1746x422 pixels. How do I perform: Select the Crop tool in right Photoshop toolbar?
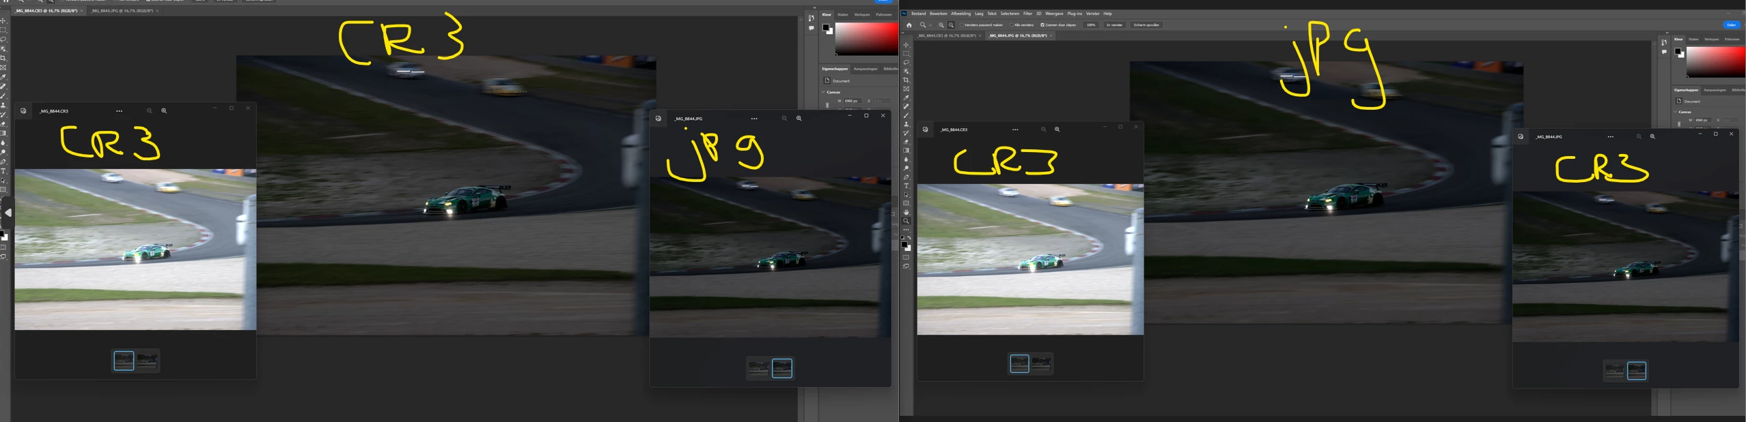906,80
